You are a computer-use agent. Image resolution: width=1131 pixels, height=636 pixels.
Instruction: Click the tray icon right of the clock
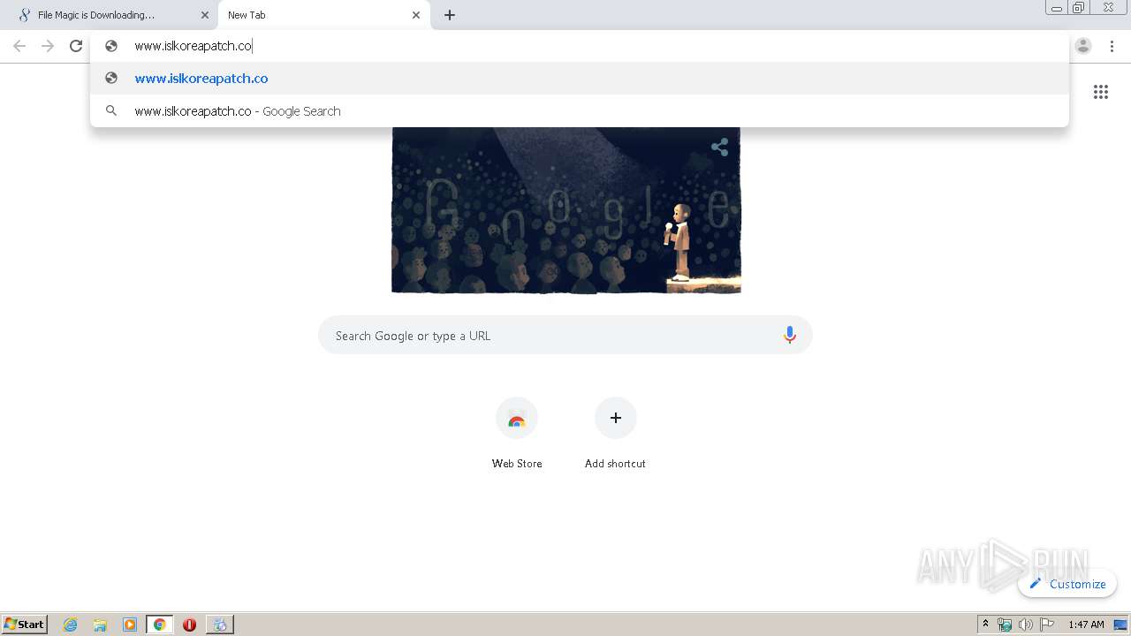tap(1120, 625)
